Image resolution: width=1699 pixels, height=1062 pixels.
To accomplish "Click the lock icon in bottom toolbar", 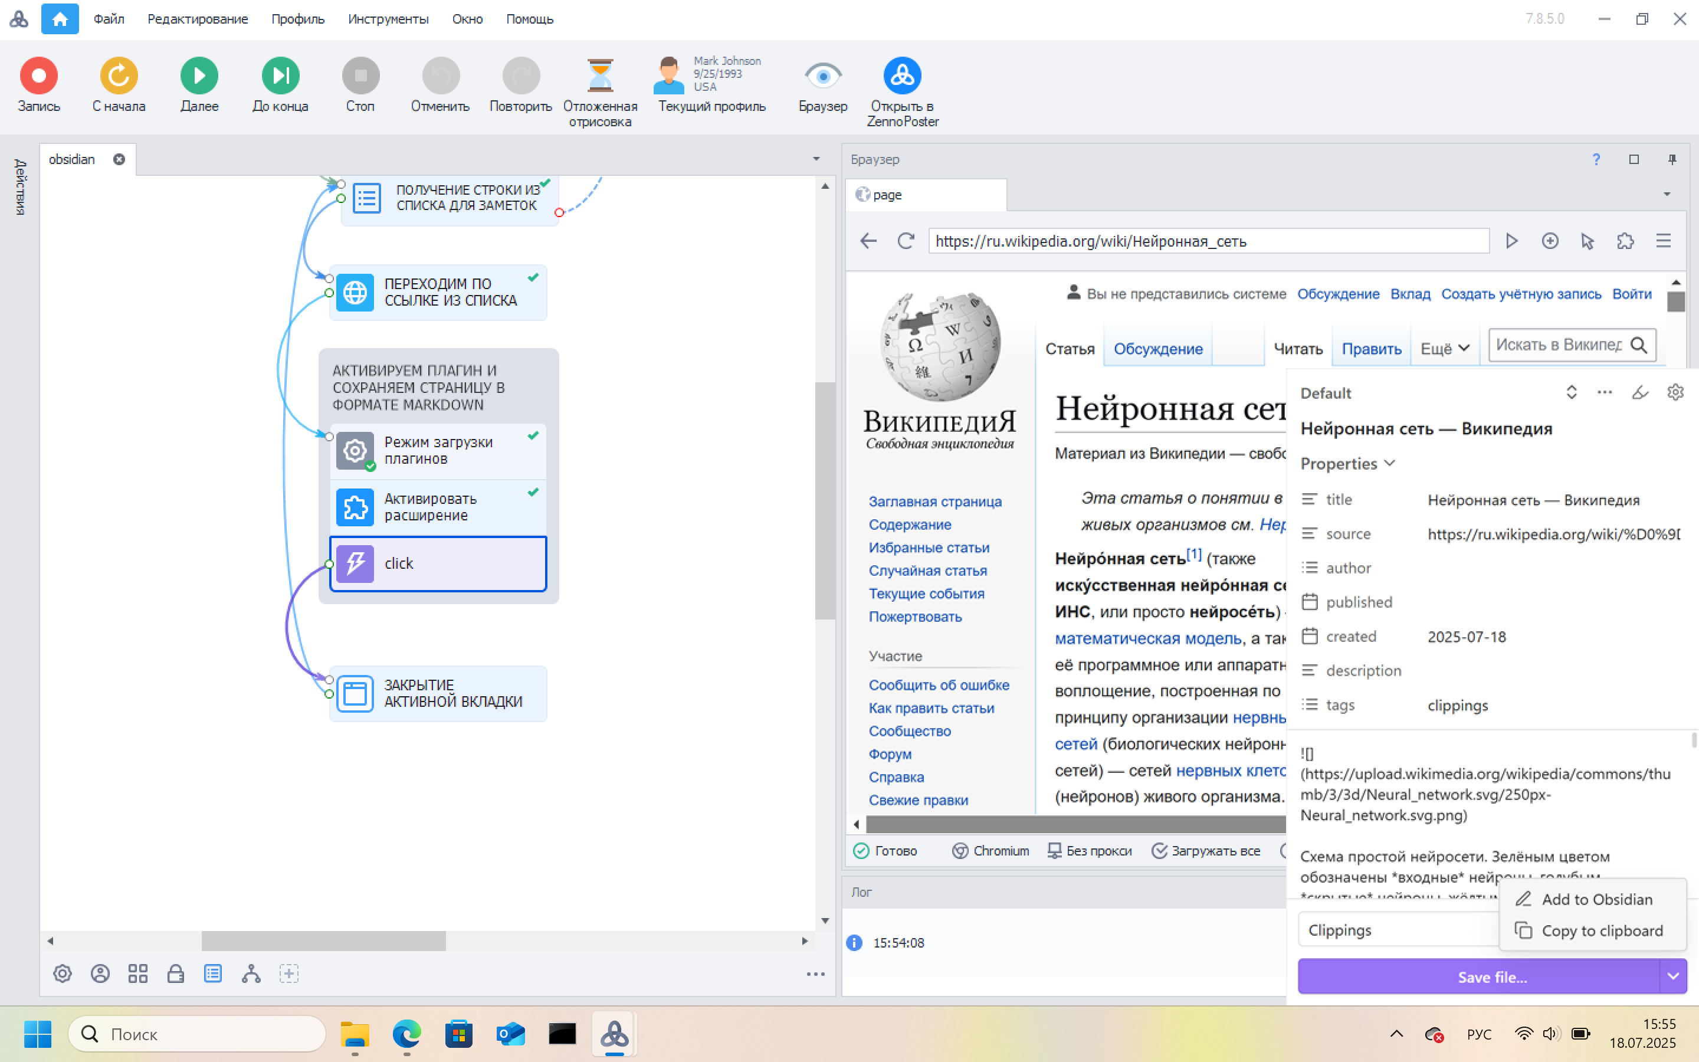I will (176, 973).
